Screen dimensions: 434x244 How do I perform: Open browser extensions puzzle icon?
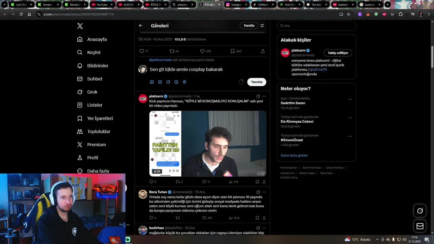pyautogui.click(x=400, y=14)
